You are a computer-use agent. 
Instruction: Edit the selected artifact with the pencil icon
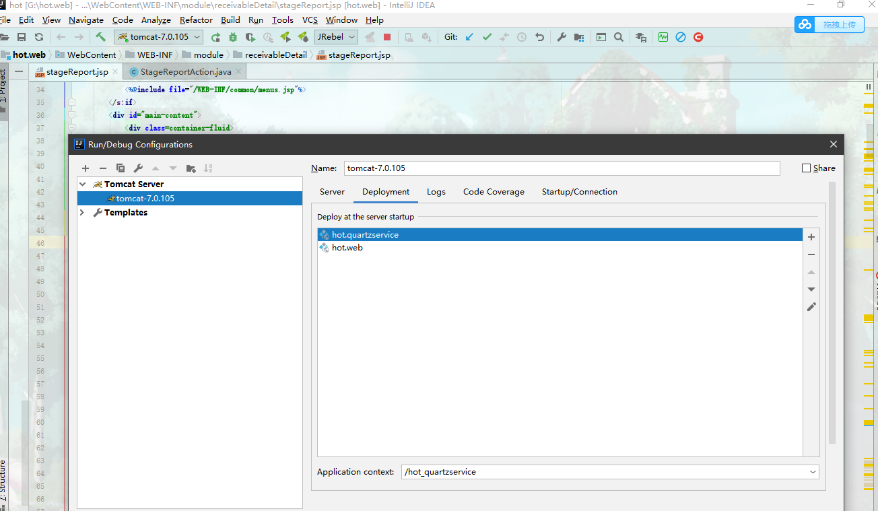pyautogui.click(x=811, y=307)
